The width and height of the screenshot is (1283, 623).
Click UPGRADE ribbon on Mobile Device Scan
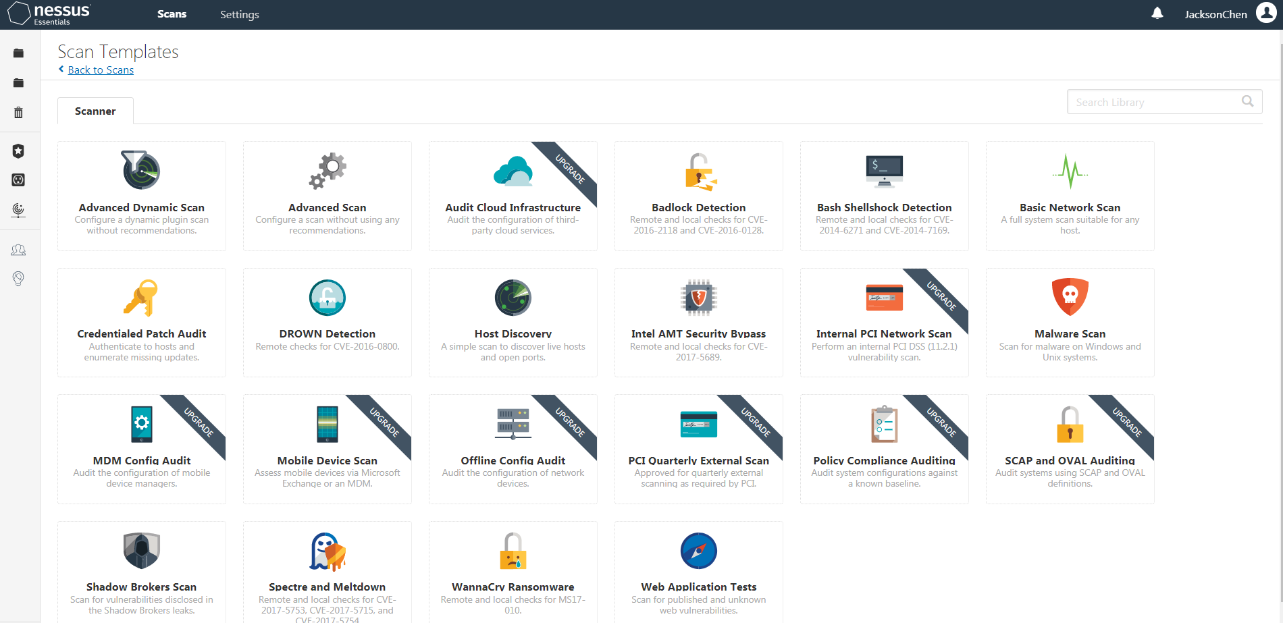[384, 423]
